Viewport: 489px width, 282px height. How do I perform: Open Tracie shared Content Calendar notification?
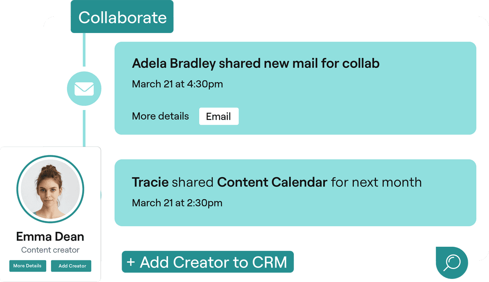point(295,192)
